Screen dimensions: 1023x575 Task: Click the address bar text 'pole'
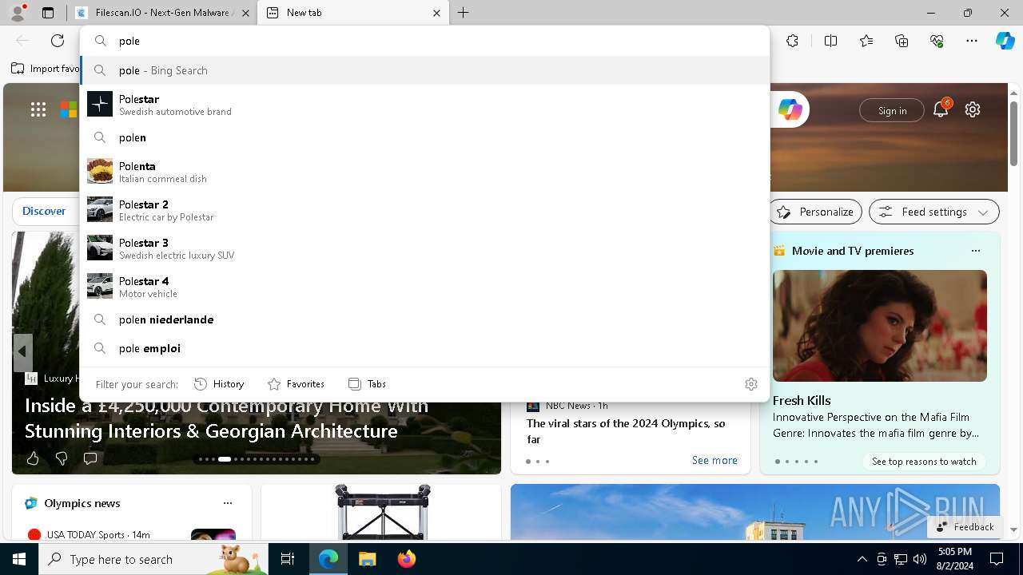click(129, 41)
